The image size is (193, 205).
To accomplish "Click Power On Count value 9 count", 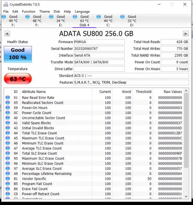I will pos(175,62).
